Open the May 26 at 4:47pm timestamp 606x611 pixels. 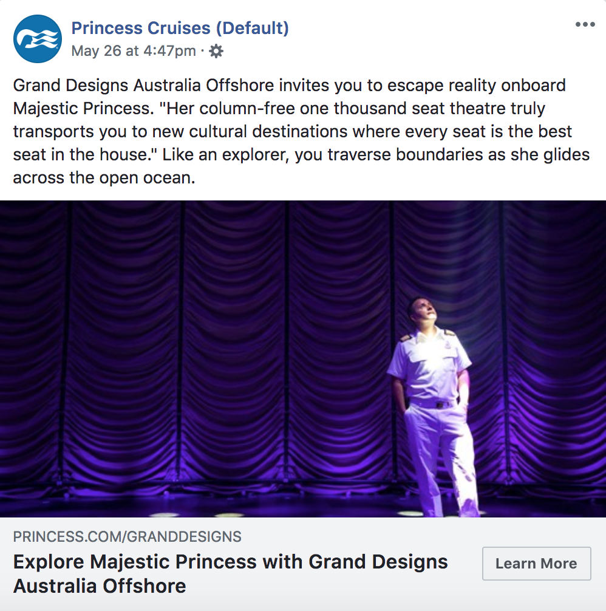point(134,51)
